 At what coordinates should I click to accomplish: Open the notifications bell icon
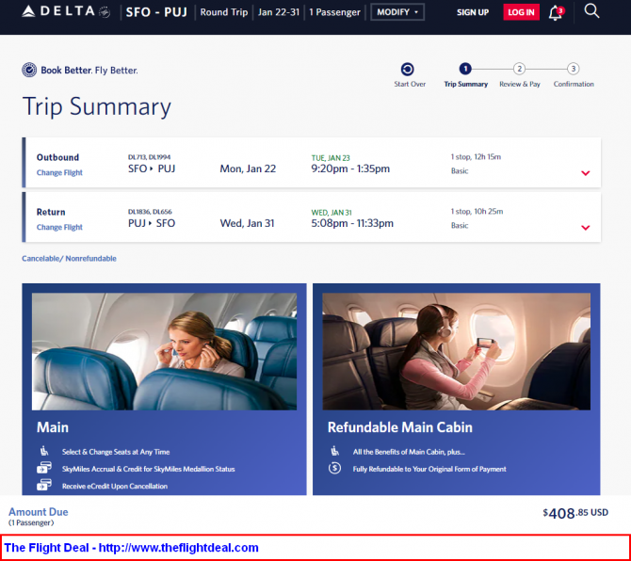click(556, 13)
